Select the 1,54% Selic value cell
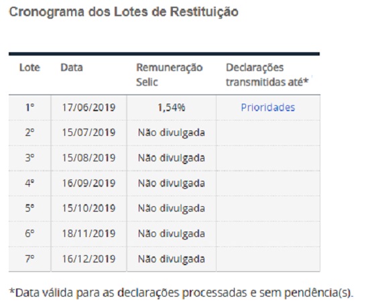 pos(172,108)
